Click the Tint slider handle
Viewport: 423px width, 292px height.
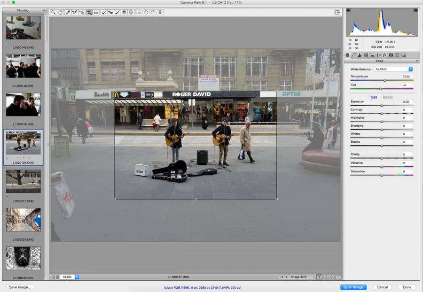coord(380,89)
